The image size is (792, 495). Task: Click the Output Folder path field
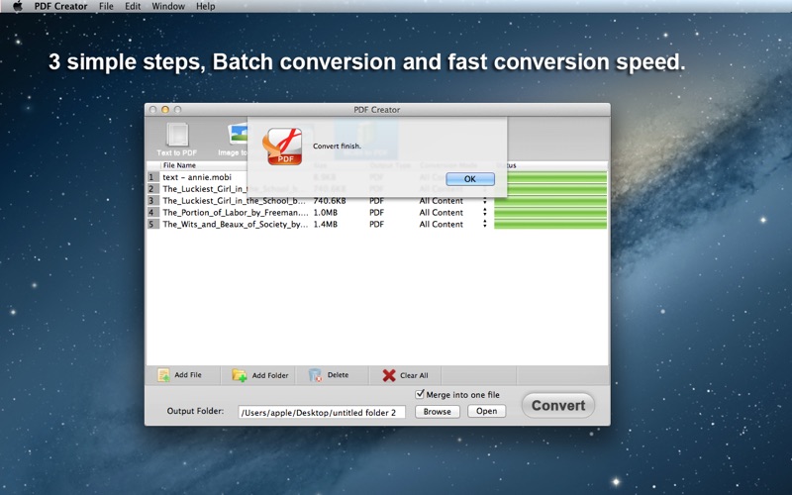[322, 412]
